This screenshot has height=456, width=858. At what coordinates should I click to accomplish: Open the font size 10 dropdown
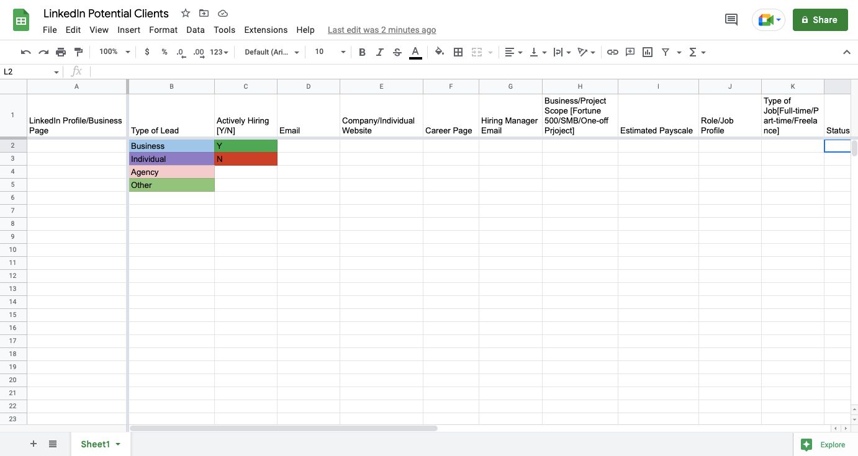tap(330, 52)
